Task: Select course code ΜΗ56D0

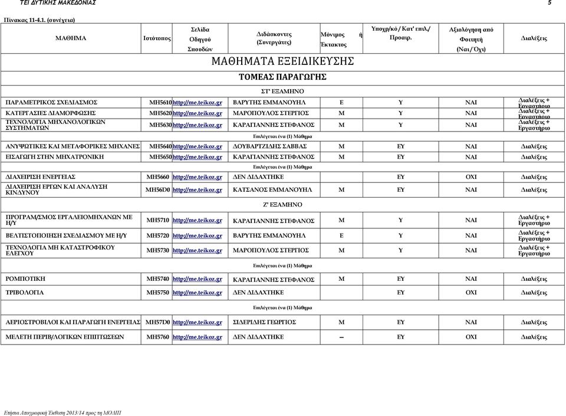Action: (158, 190)
